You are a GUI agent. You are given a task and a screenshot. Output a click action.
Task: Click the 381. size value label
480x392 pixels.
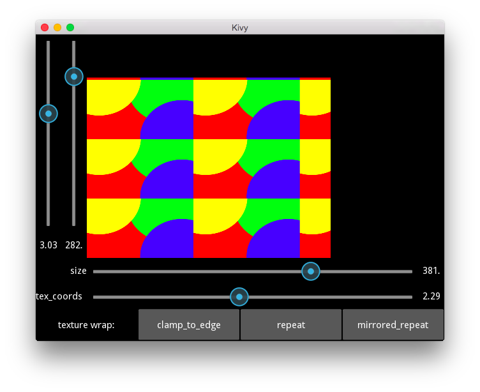[x=431, y=271]
